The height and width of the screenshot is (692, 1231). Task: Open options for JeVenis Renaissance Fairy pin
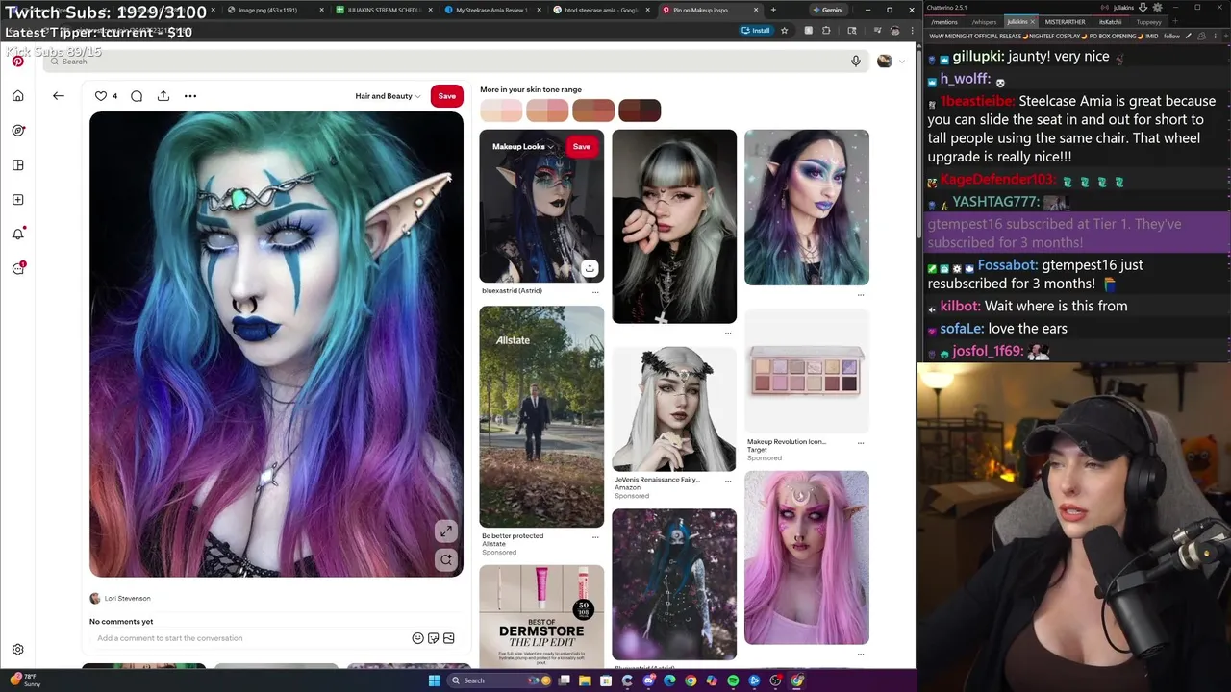(728, 480)
